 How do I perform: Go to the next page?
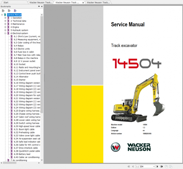coord(157,167)
